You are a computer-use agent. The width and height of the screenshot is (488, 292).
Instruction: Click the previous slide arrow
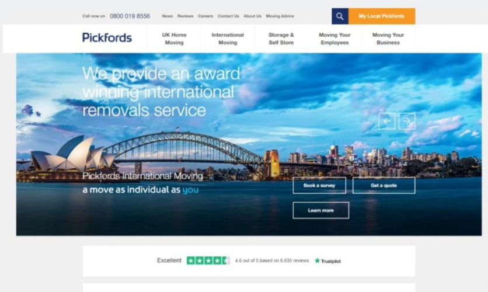coord(387,121)
